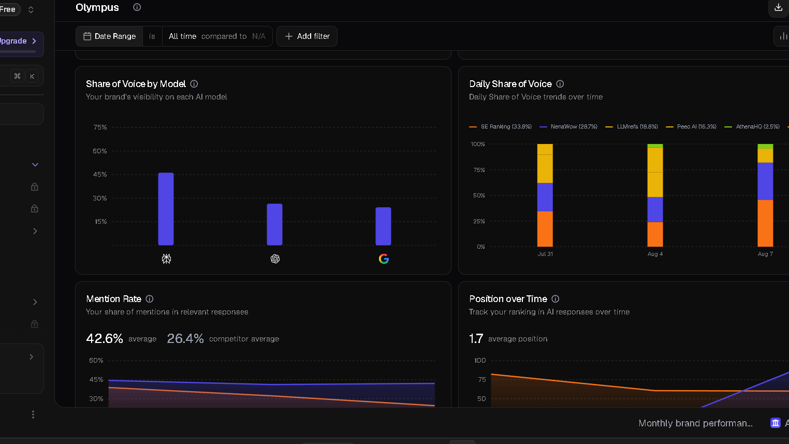The width and height of the screenshot is (789, 444).
Task: Click the ChatGPT share of voice bar
Action: (274, 224)
